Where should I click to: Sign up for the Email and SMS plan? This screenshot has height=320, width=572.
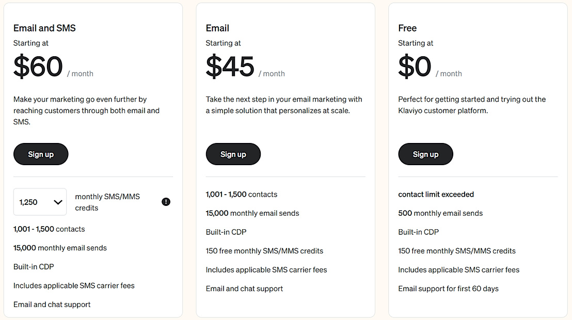(41, 154)
